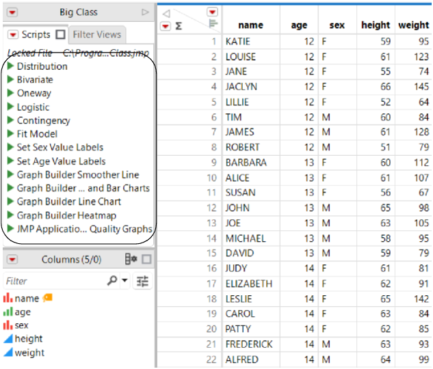
Task: Select the weight column header
Action: (x=413, y=25)
